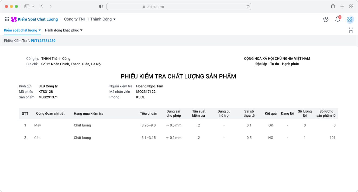Expand Công ty TNHH Thành Công dropdown
358x192 pixels.
[x=90, y=19]
